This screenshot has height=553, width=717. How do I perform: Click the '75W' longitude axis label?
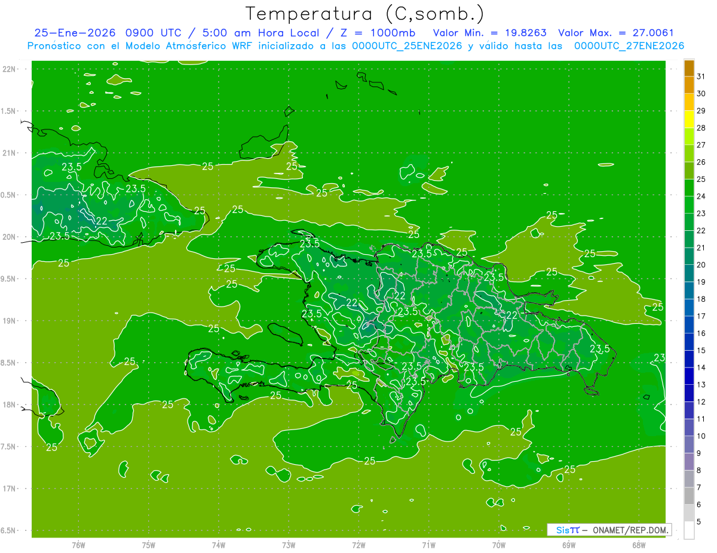click(x=149, y=545)
